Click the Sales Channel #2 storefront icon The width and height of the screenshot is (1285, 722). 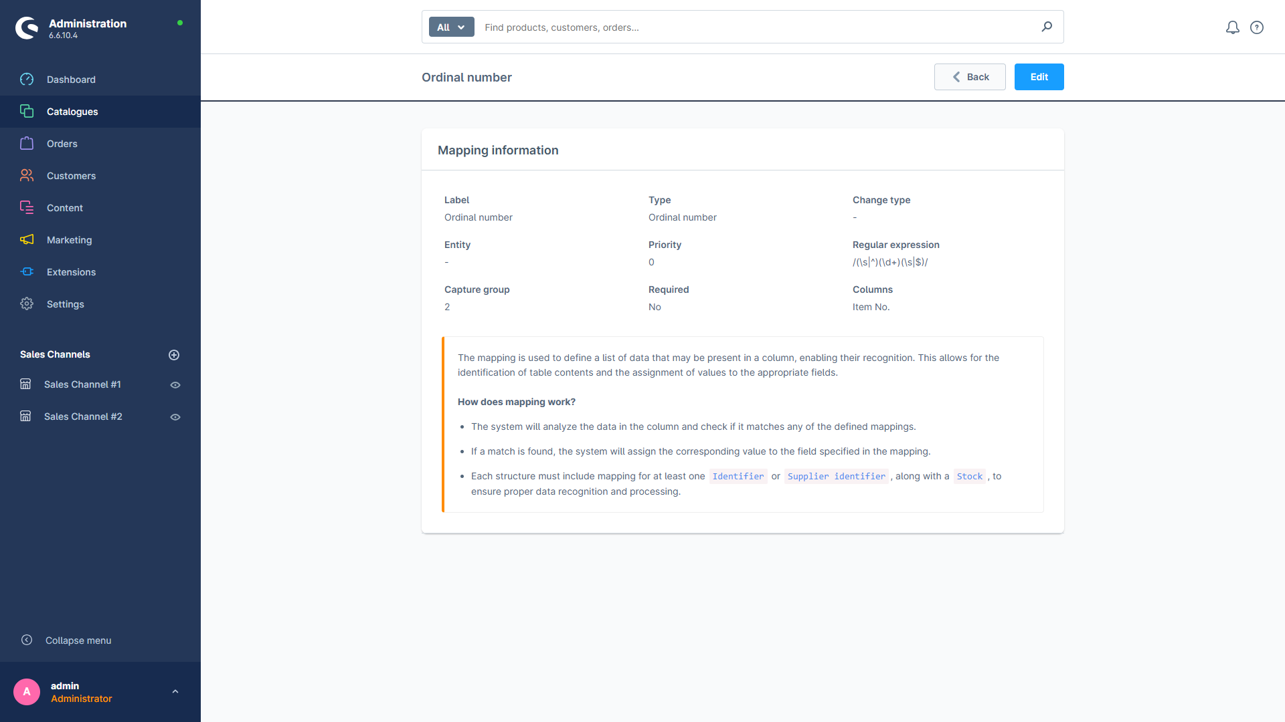(25, 416)
